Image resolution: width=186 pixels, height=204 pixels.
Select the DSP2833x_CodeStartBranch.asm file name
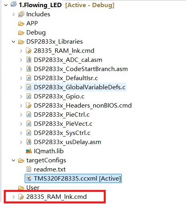(81, 69)
